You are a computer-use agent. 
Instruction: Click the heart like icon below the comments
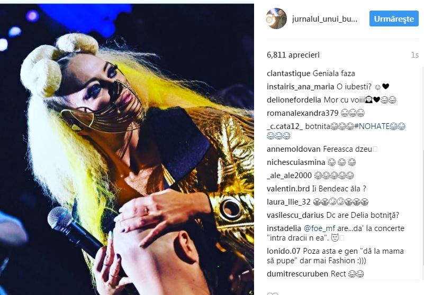point(272,293)
